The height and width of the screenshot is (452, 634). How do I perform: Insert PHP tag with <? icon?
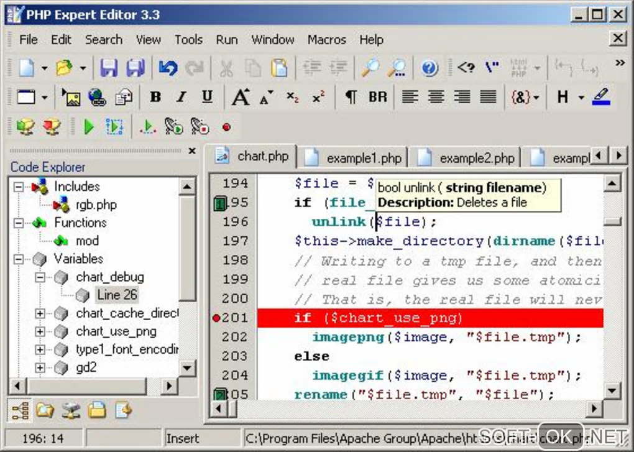tap(466, 67)
